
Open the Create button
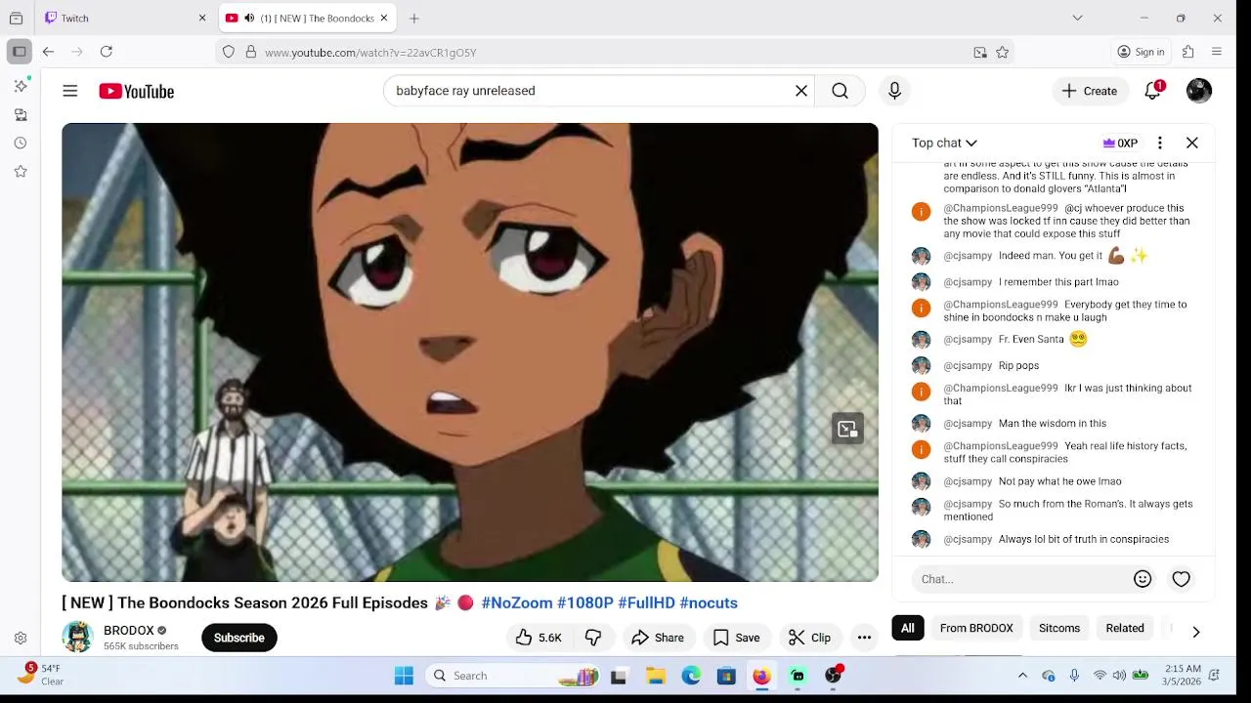1090,91
